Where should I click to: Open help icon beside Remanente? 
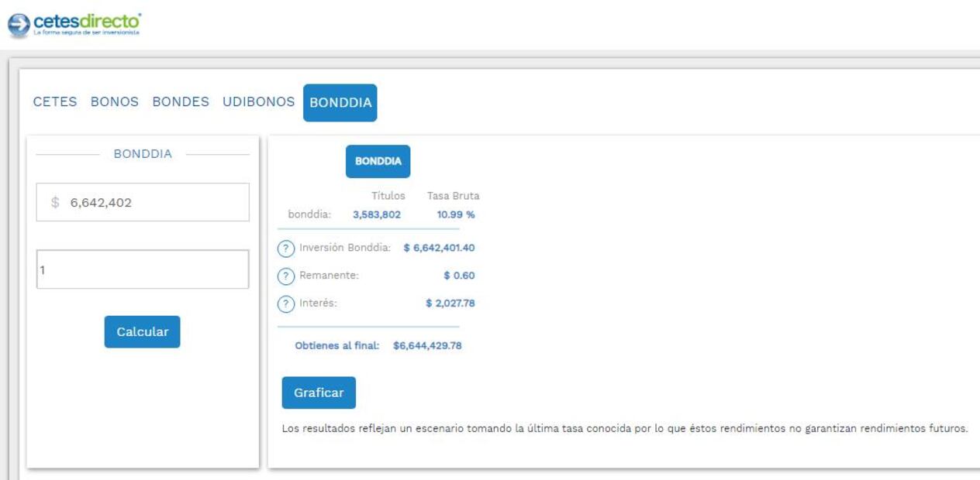(286, 276)
